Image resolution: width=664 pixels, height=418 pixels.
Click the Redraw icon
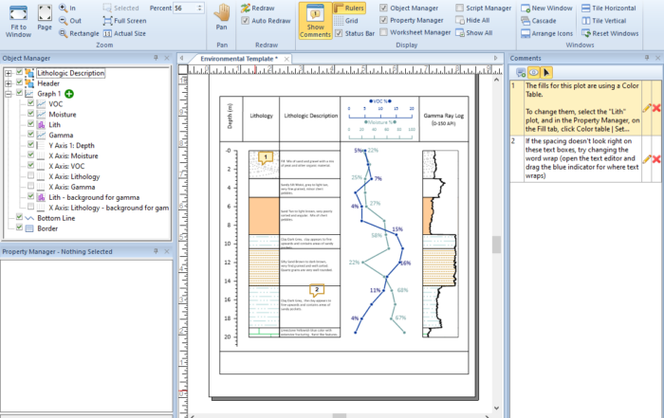coord(245,8)
